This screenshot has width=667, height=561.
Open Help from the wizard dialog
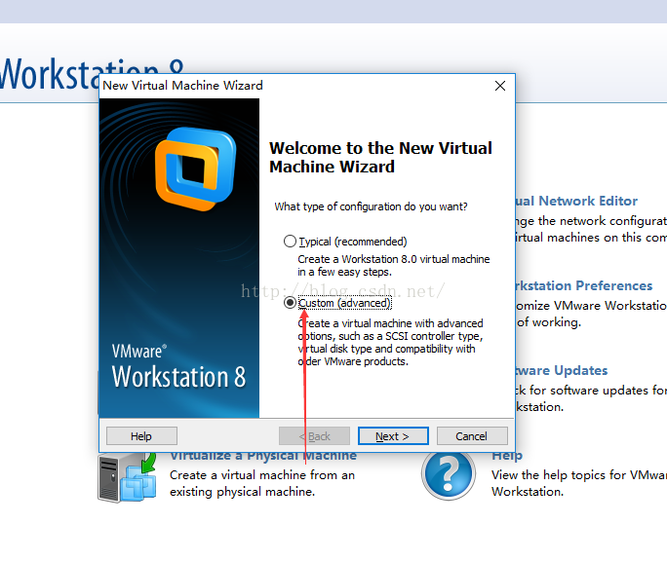[141, 436]
